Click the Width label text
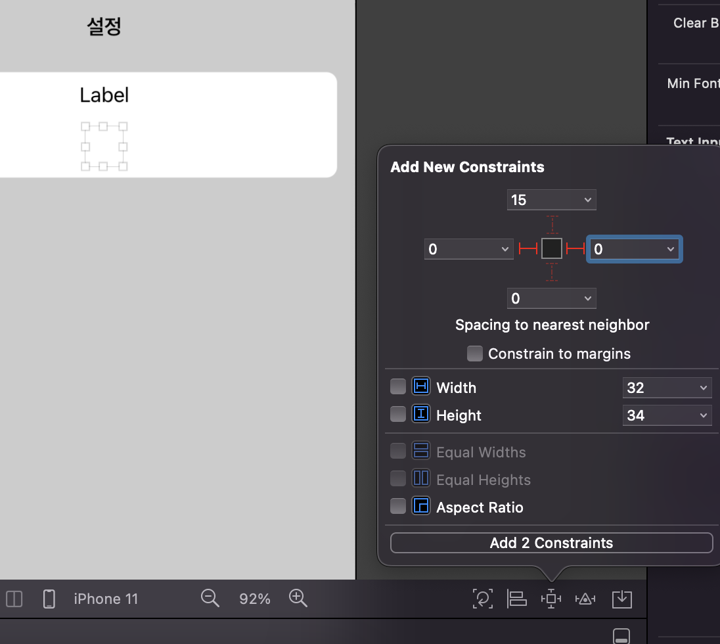 click(457, 388)
